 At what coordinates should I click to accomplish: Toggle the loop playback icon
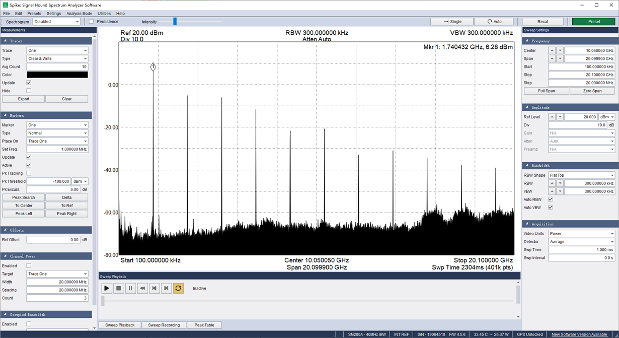click(178, 288)
